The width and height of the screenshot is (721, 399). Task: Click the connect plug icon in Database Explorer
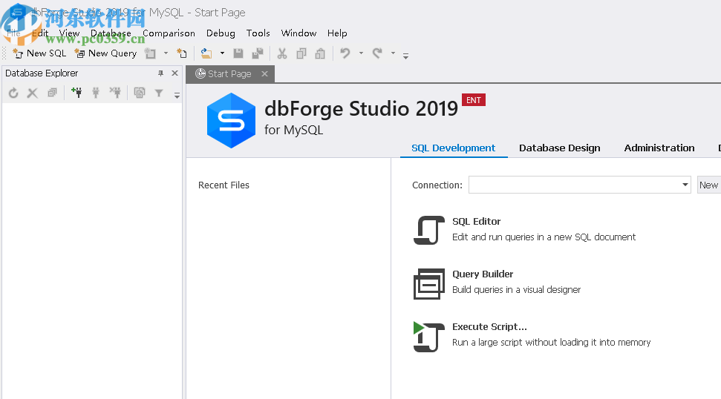click(96, 93)
